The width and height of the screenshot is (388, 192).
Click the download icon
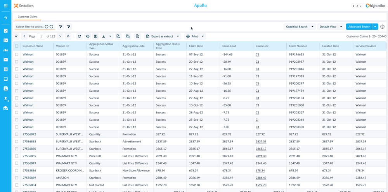[104, 36]
